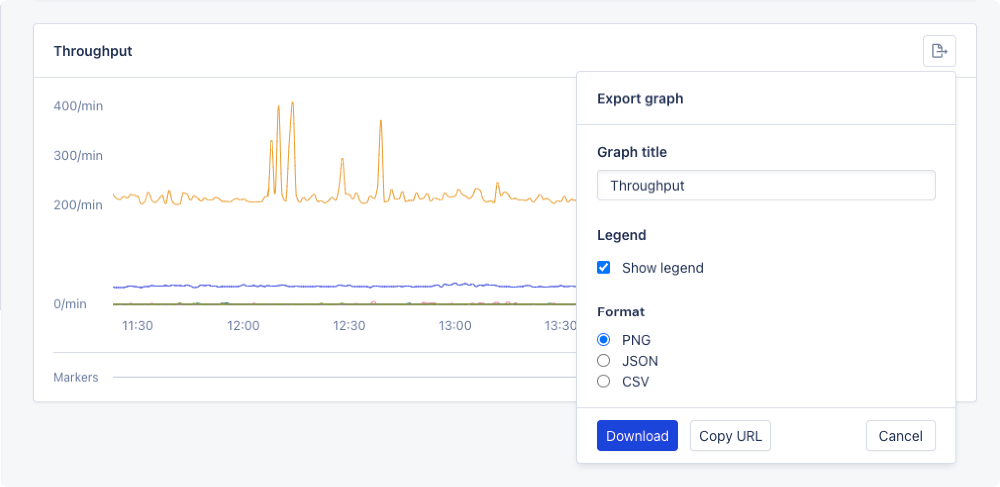Select the PNG format radio button

(x=603, y=340)
